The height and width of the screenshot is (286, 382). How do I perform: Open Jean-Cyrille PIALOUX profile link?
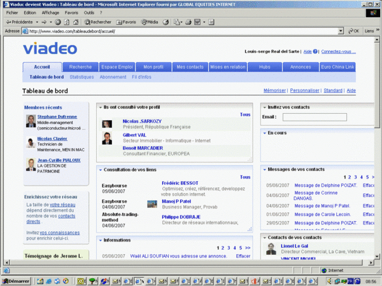(x=59, y=160)
